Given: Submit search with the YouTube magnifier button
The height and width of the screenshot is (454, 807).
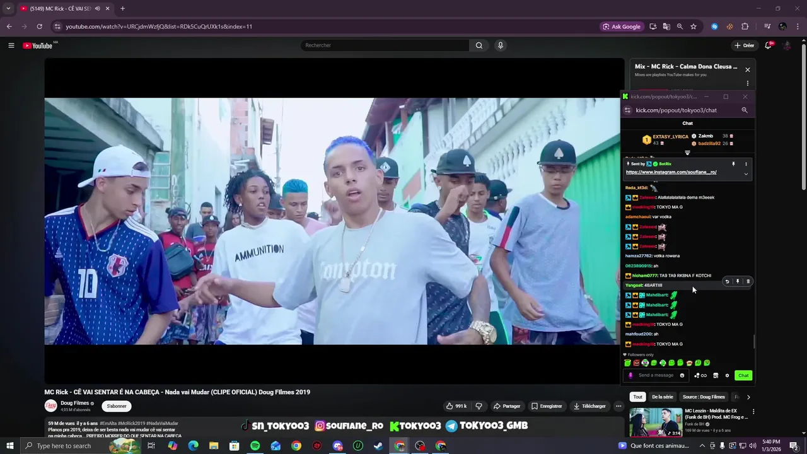Looking at the screenshot, I should (479, 45).
